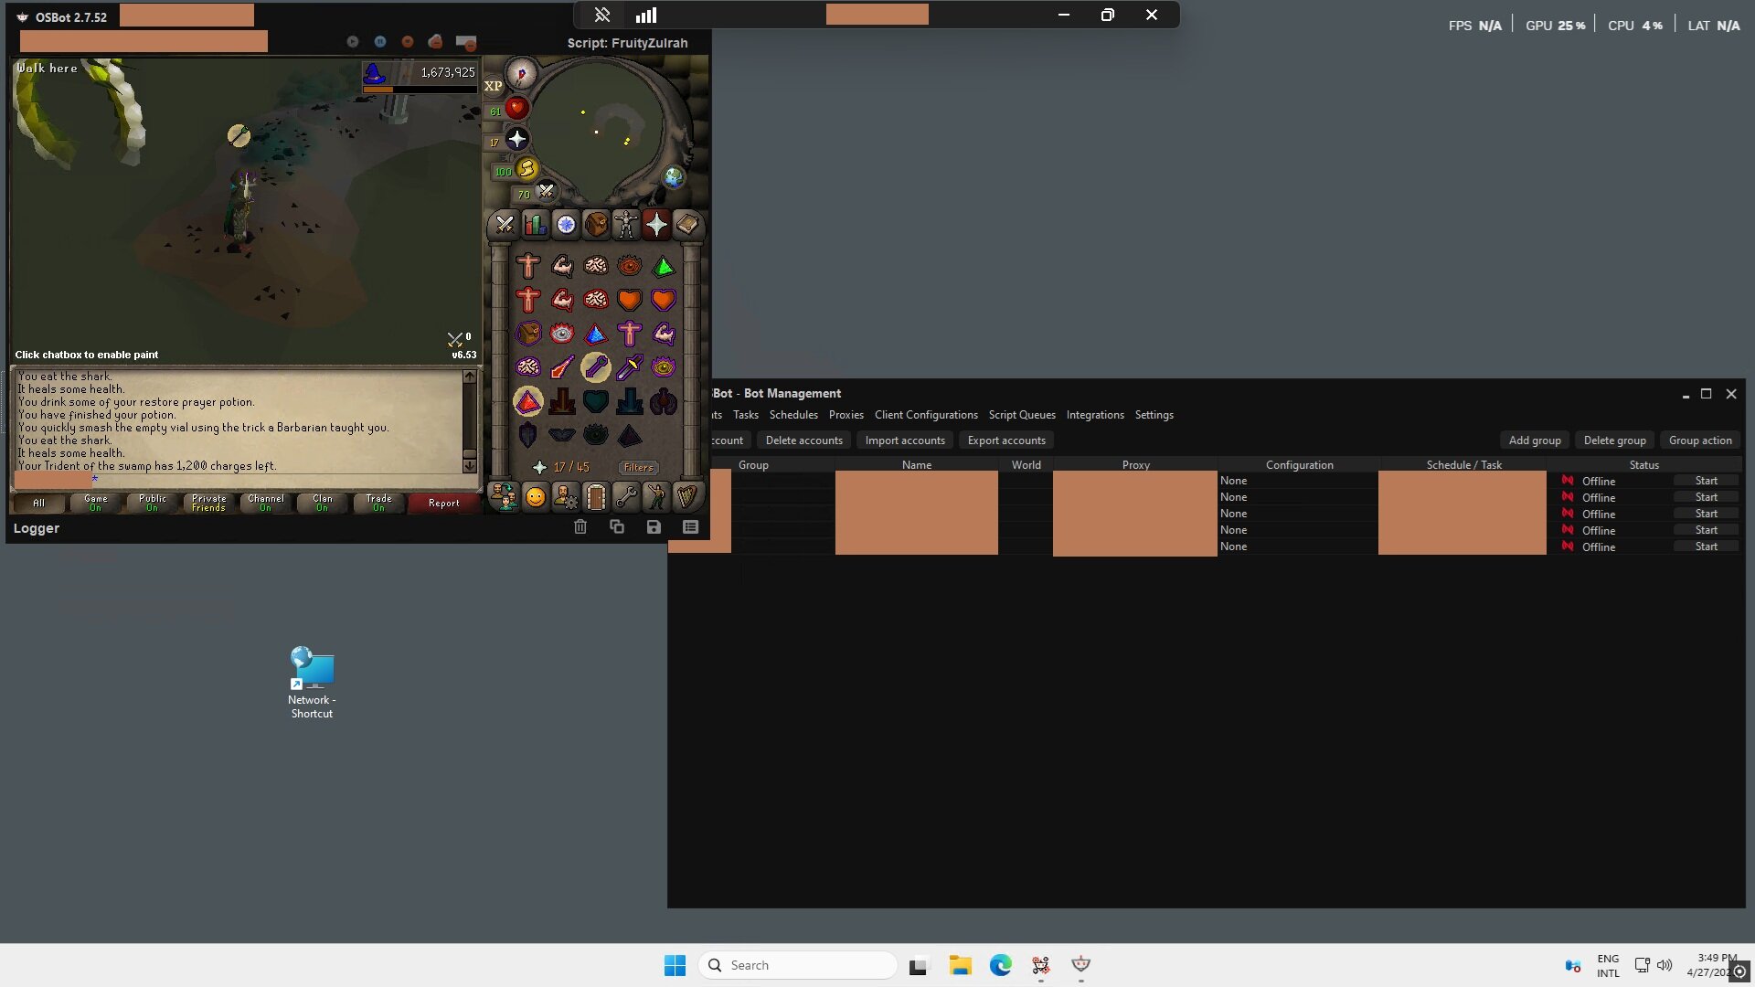Expand the Group action menu
This screenshot has height=987, width=1755.
coord(1700,440)
